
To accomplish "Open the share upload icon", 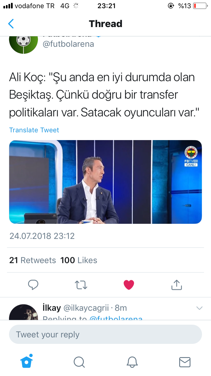I will coord(177,285).
